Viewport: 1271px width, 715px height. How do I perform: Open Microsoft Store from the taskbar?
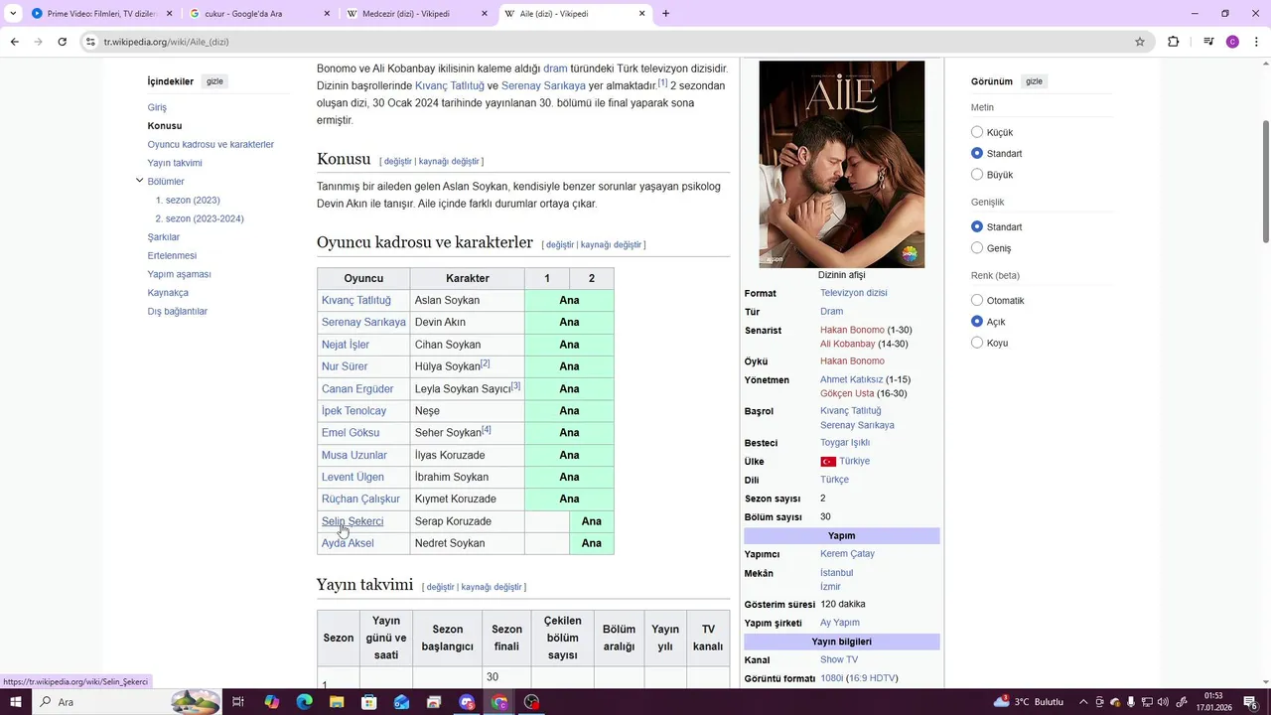pos(369,702)
